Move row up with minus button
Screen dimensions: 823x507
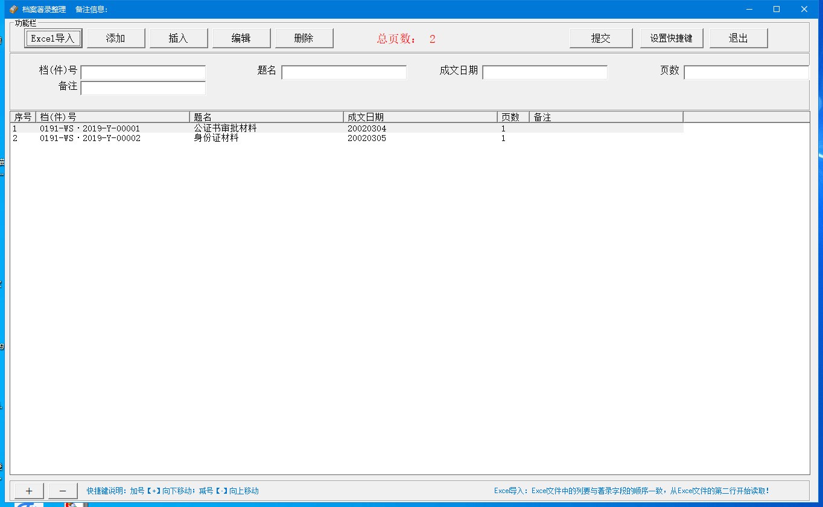click(x=63, y=491)
